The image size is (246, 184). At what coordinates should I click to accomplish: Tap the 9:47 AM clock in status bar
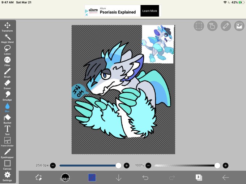coord(7,3)
